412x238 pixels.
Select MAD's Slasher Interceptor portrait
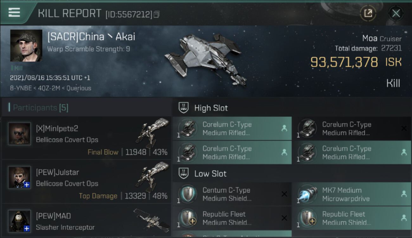19,221
